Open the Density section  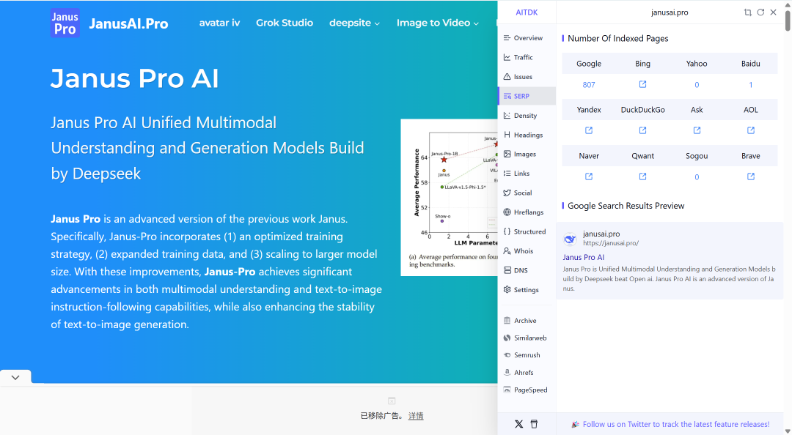point(527,116)
